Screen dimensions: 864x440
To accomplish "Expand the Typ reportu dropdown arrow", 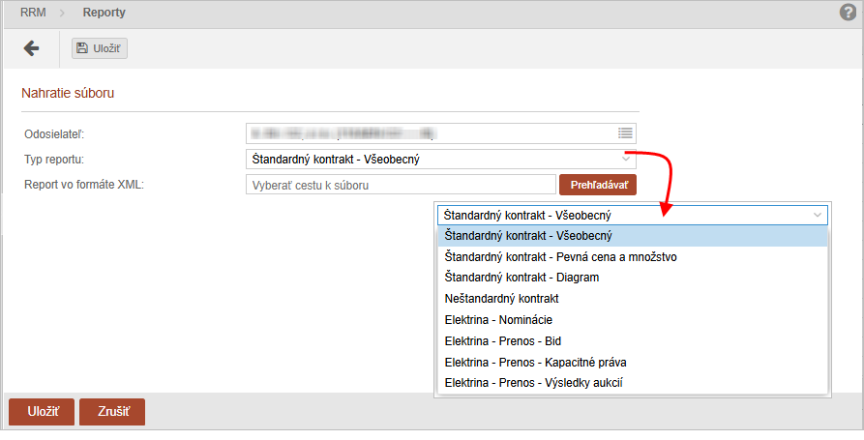I will click(626, 160).
